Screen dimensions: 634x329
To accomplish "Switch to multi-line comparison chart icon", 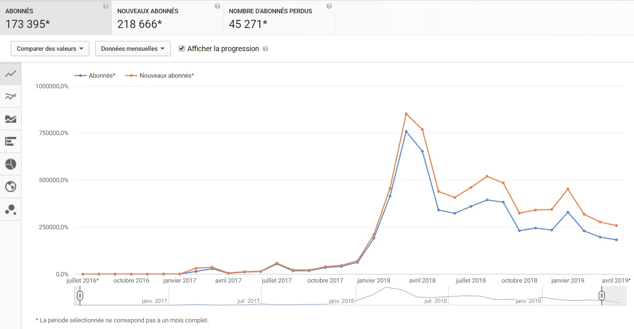I will 11,96.
